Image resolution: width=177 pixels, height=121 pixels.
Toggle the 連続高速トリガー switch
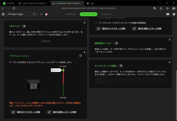[x=116, y=43]
